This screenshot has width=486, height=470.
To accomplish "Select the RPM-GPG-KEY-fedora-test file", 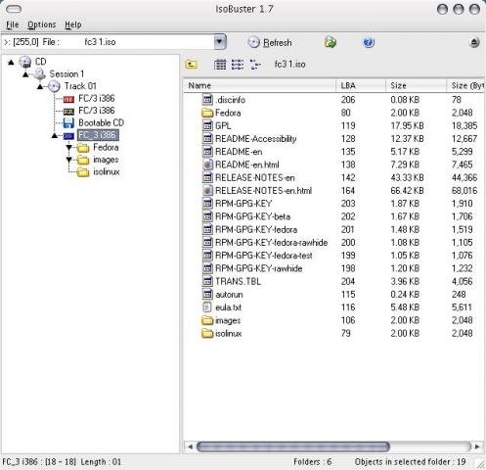I will pyautogui.click(x=264, y=256).
